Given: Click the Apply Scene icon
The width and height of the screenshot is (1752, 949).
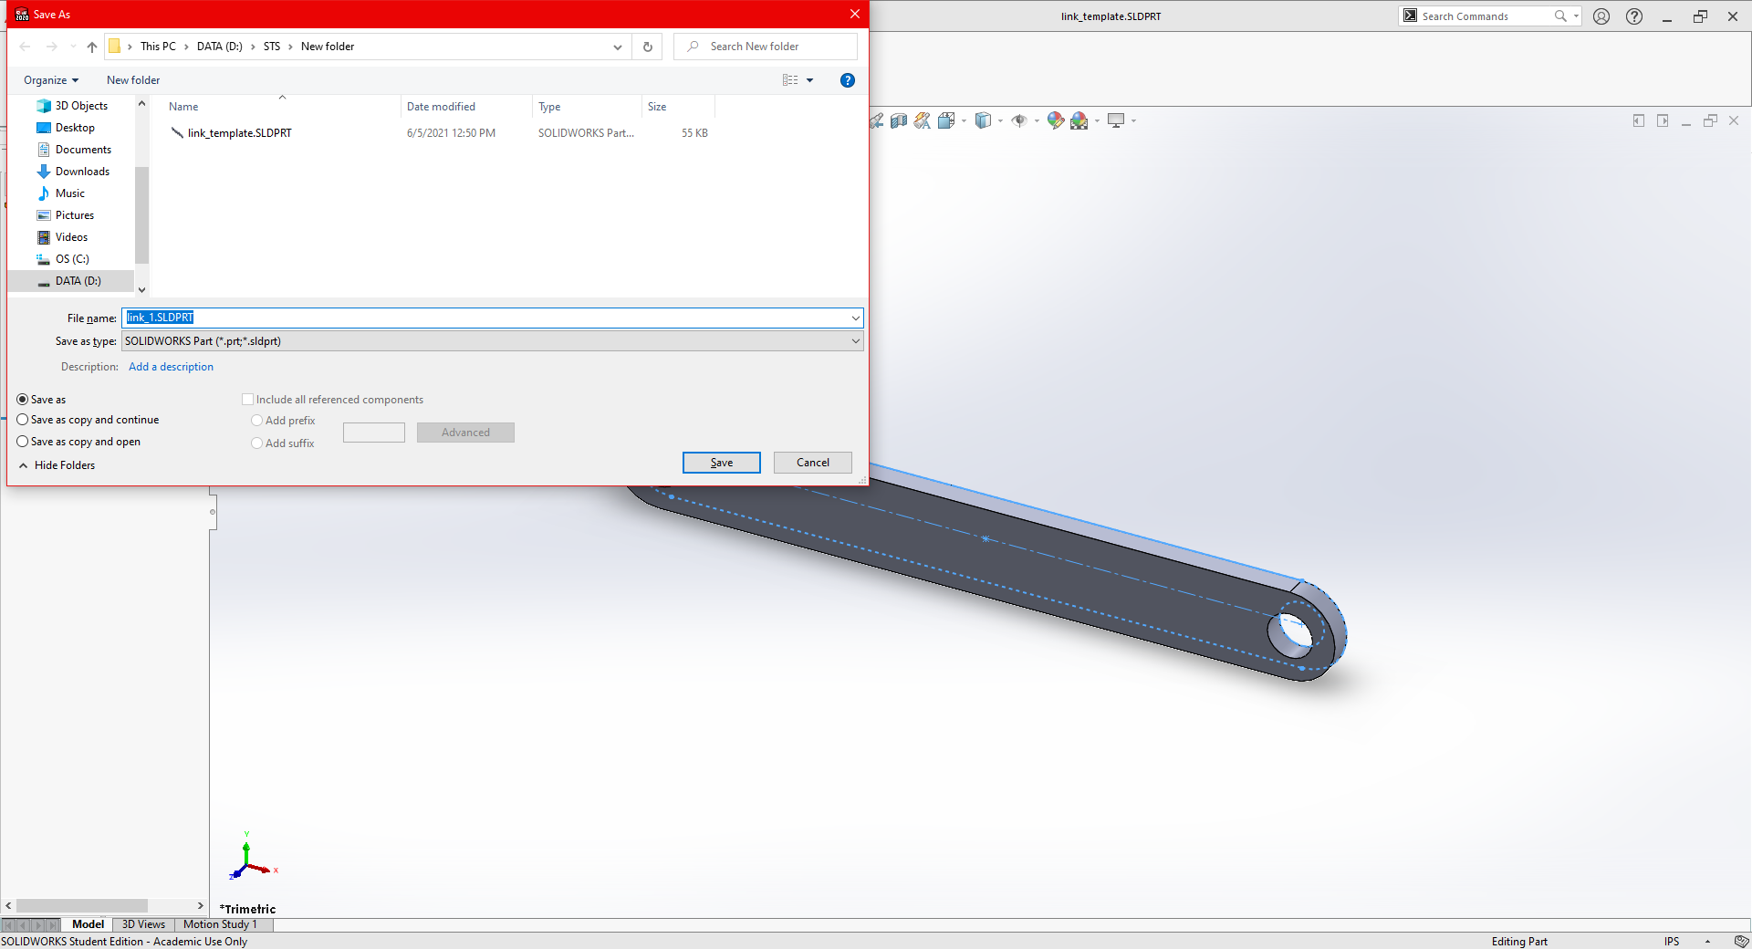Looking at the screenshot, I should [x=1079, y=120].
